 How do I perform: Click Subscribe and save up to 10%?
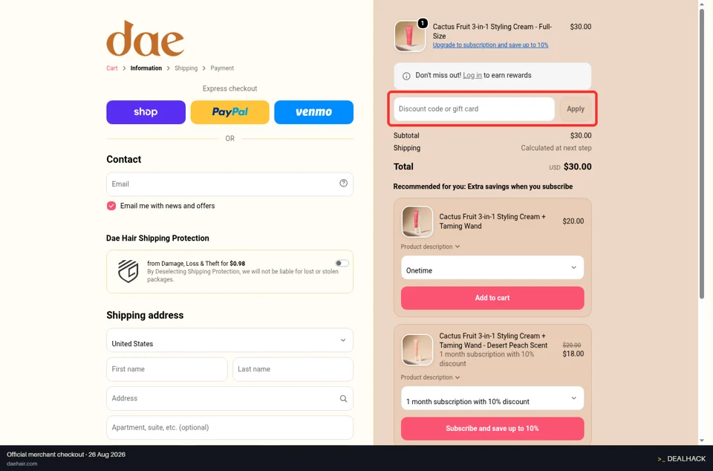(492, 429)
